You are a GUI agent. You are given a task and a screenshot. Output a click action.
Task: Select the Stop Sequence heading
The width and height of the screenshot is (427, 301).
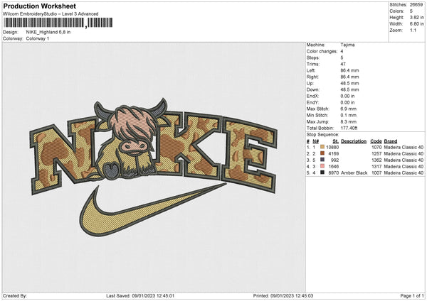click(x=322, y=135)
